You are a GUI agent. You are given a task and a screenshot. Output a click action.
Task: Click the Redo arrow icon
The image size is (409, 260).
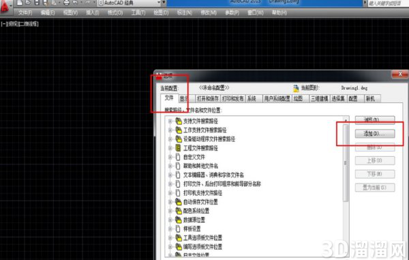pyautogui.click(x=88, y=3)
